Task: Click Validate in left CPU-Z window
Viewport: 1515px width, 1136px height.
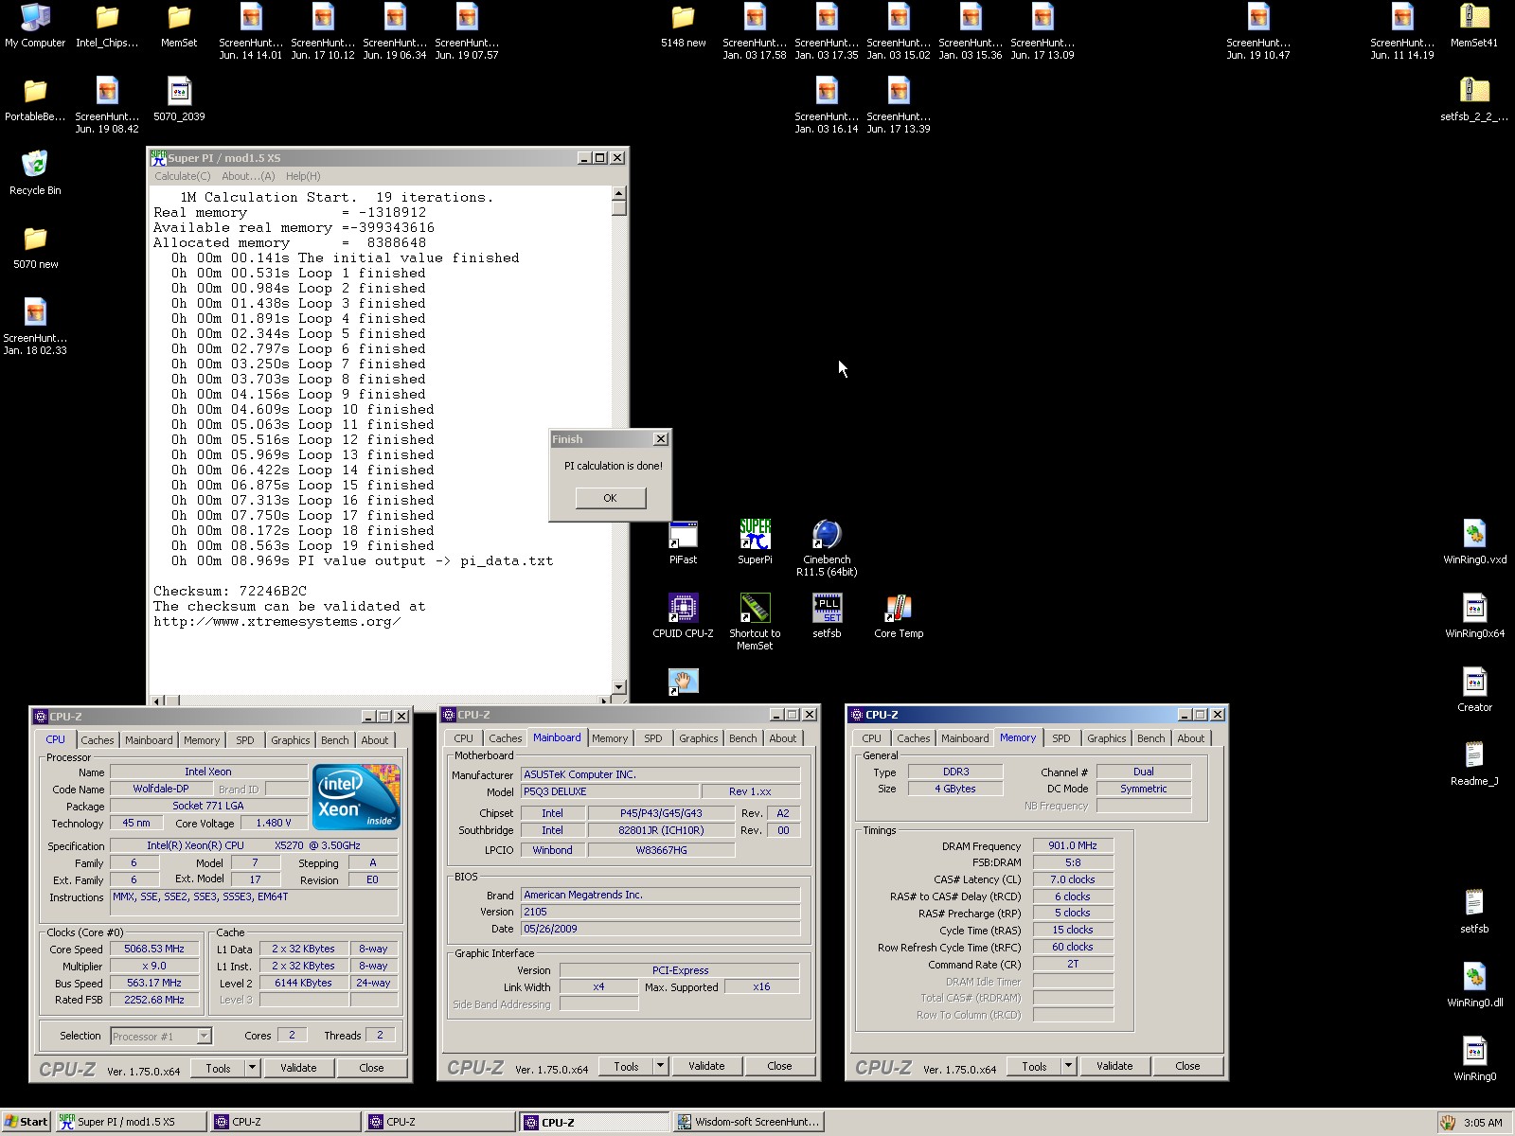Action: point(298,1068)
